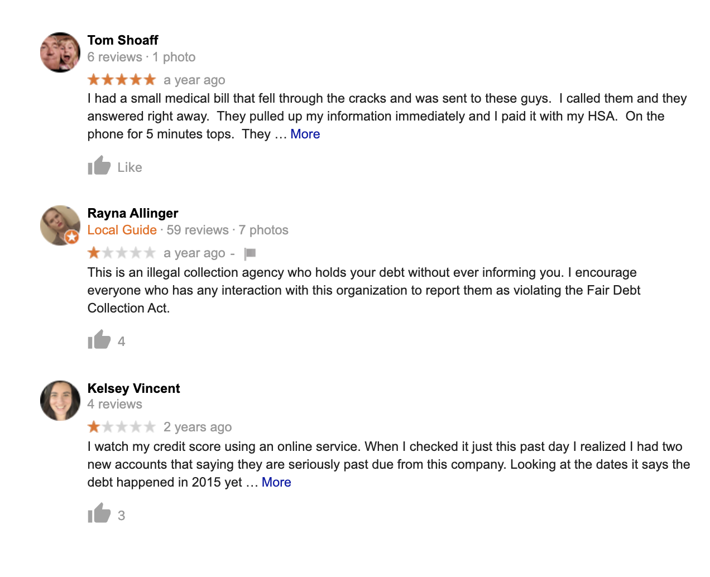Image resolution: width=710 pixels, height=577 pixels.
Task: Click the Local Guide badge on Rayna's avatar
Action: coord(72,237)
